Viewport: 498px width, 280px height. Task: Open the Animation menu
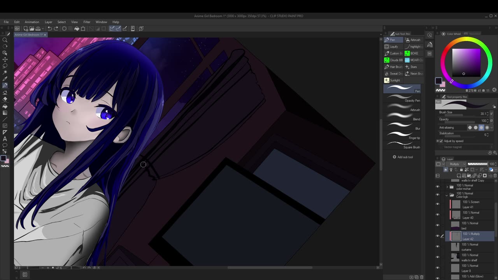point(32,22)
